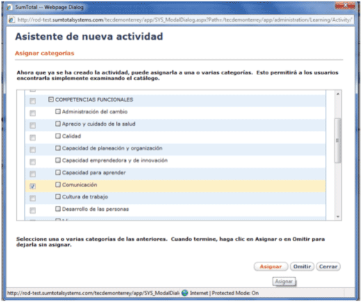
Task: Click scroll-down arrow of category list
Action: point(338,216)
